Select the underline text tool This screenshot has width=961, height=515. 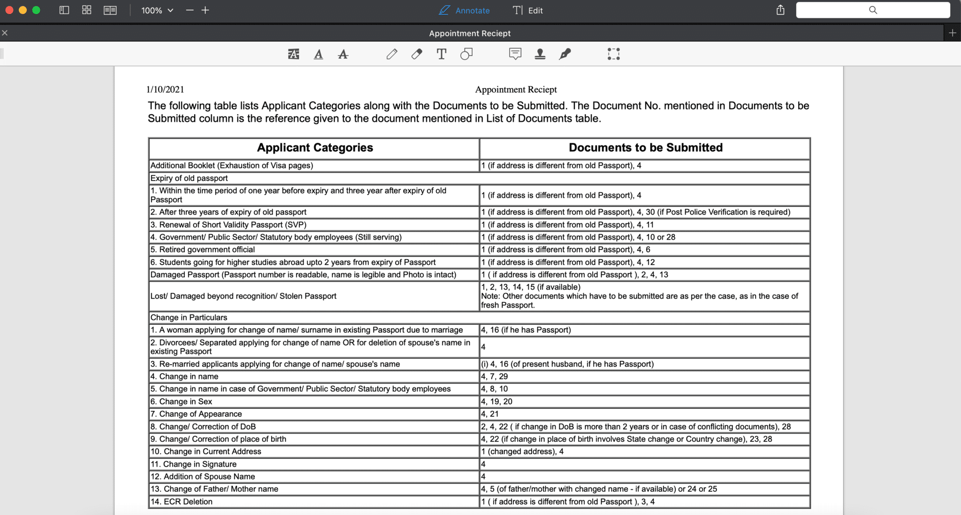(x=318, y=54)
